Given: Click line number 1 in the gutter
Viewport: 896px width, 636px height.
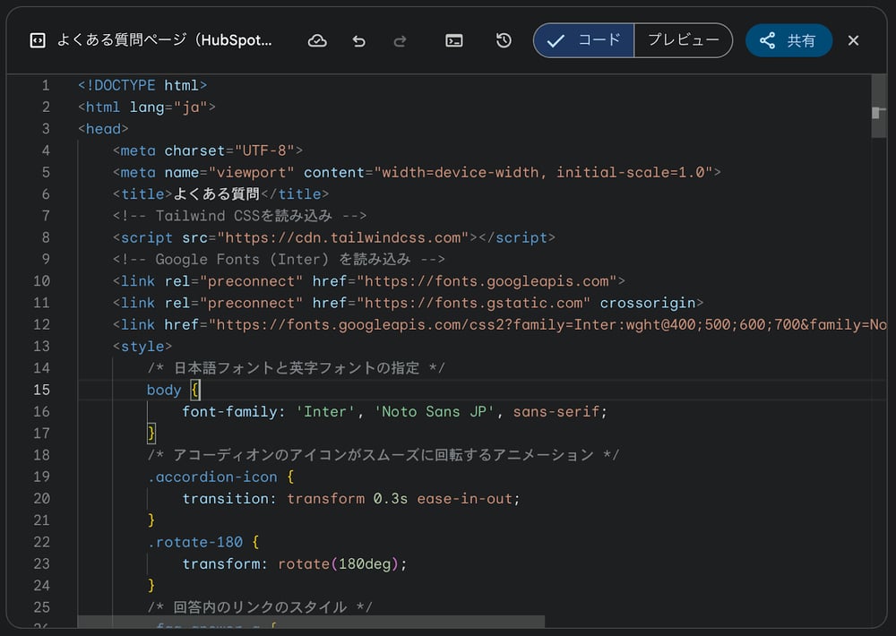Looking at the screenshot, I should tap(45, 85).
